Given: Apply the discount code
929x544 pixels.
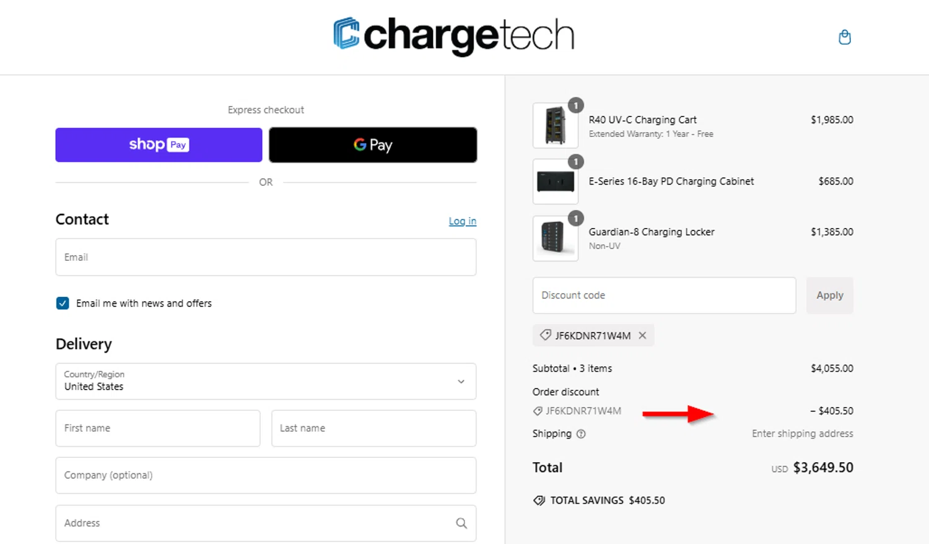Looking at the screenshot, I should click(830, 296).
